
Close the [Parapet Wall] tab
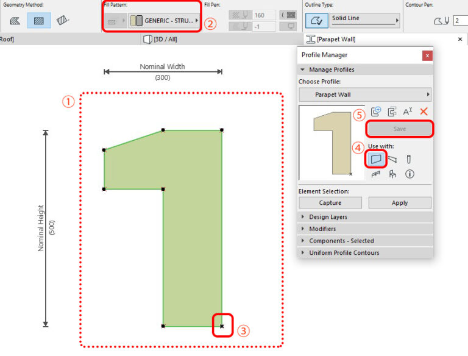click(460, 39)
